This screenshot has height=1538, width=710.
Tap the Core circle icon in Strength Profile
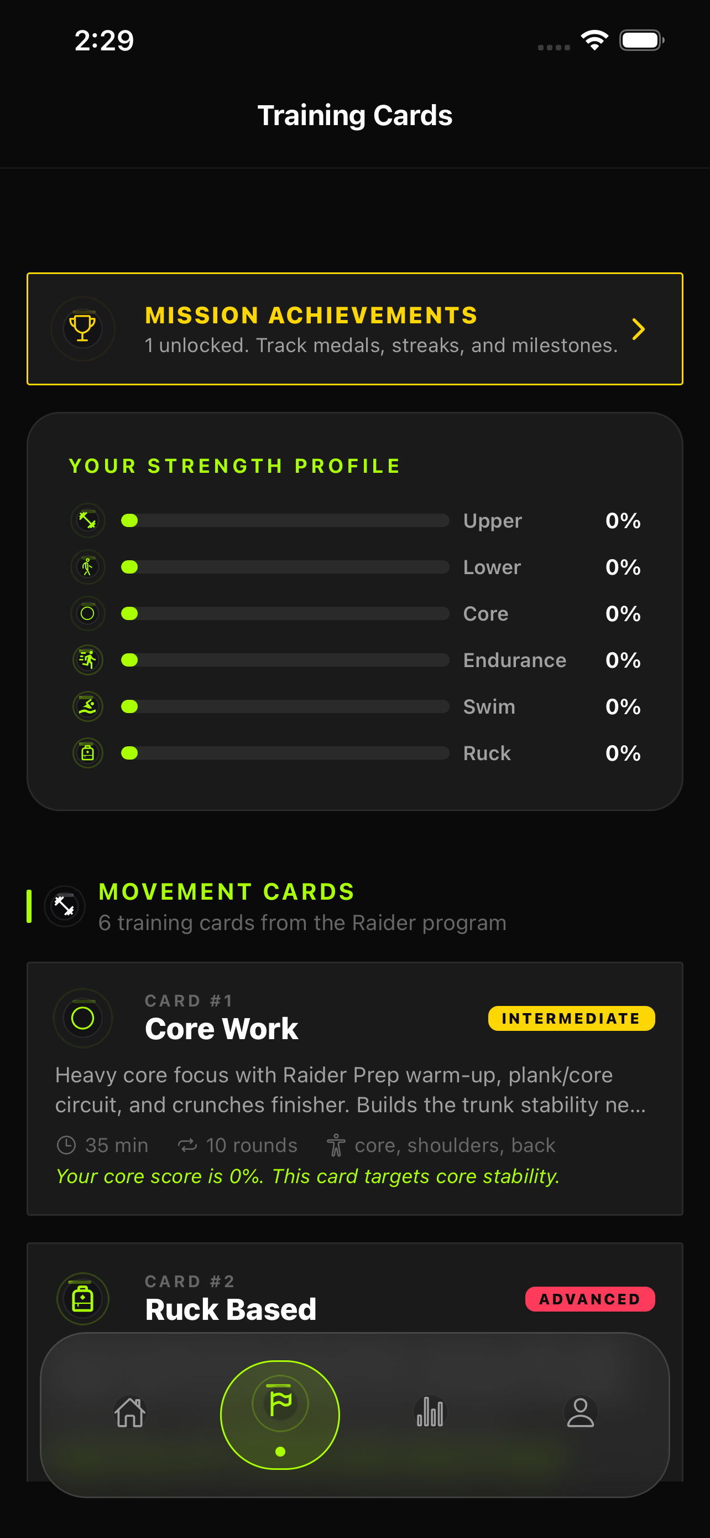87,613
